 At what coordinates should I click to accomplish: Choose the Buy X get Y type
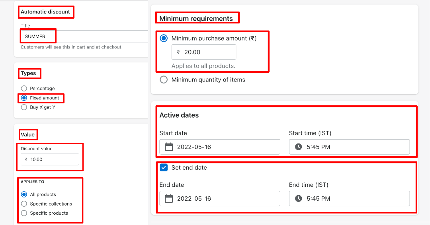click(24, 107)
